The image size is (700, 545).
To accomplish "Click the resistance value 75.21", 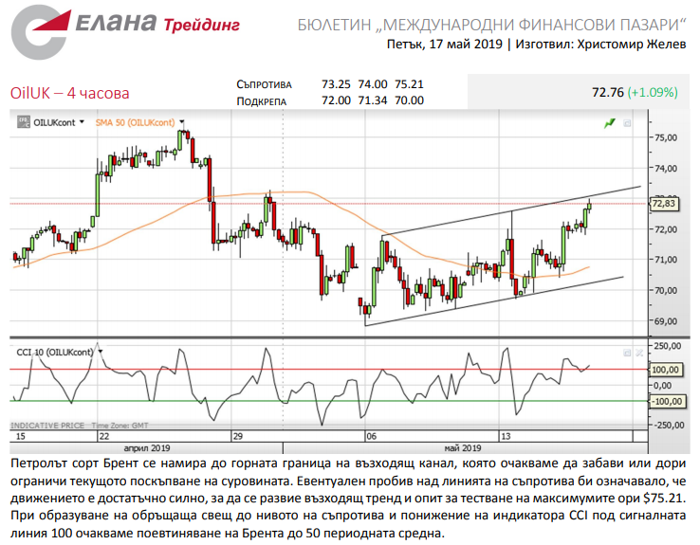I will pos(409,84).
